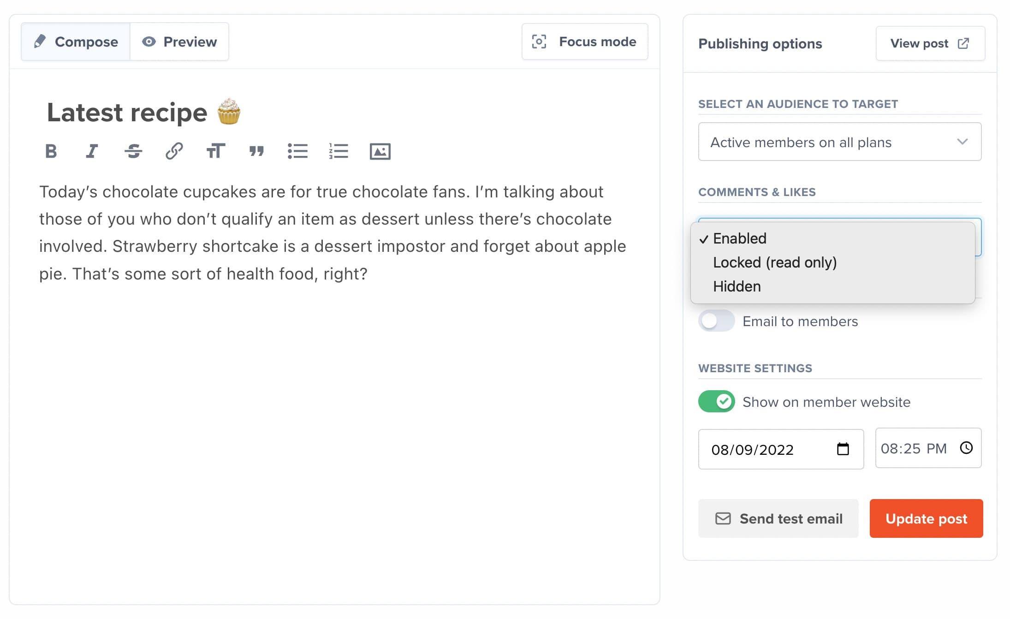Create a numbered list
1010x619 pixels.
[x=339, y=151]
